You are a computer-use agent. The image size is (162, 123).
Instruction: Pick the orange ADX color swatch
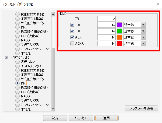(120, 37)
